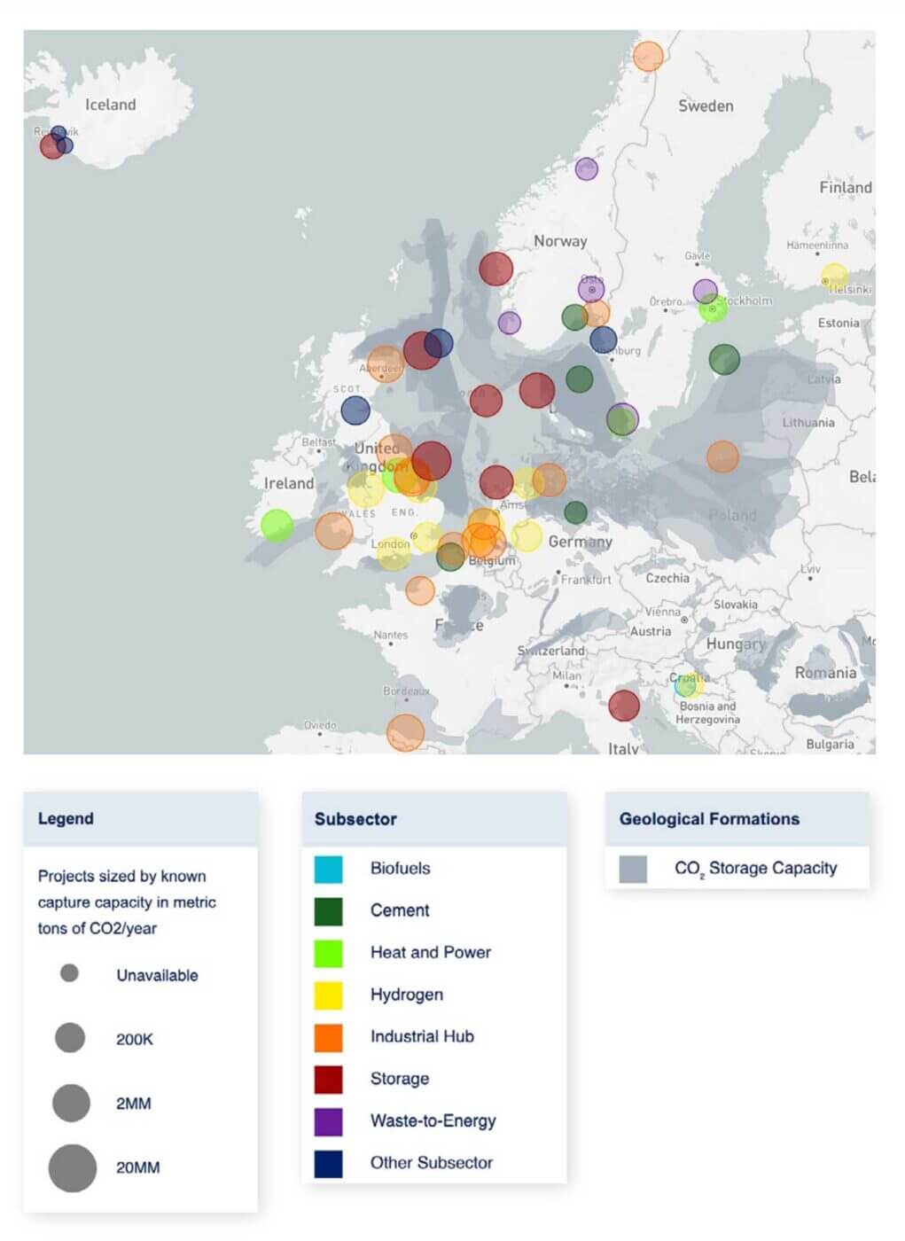Click the Storage dark red swatch
The image size is (905, 1241).
[x=328, y=1080]
